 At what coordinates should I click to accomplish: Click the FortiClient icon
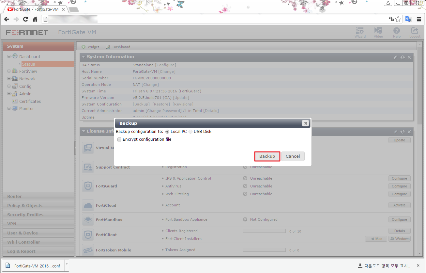(88, 234)
